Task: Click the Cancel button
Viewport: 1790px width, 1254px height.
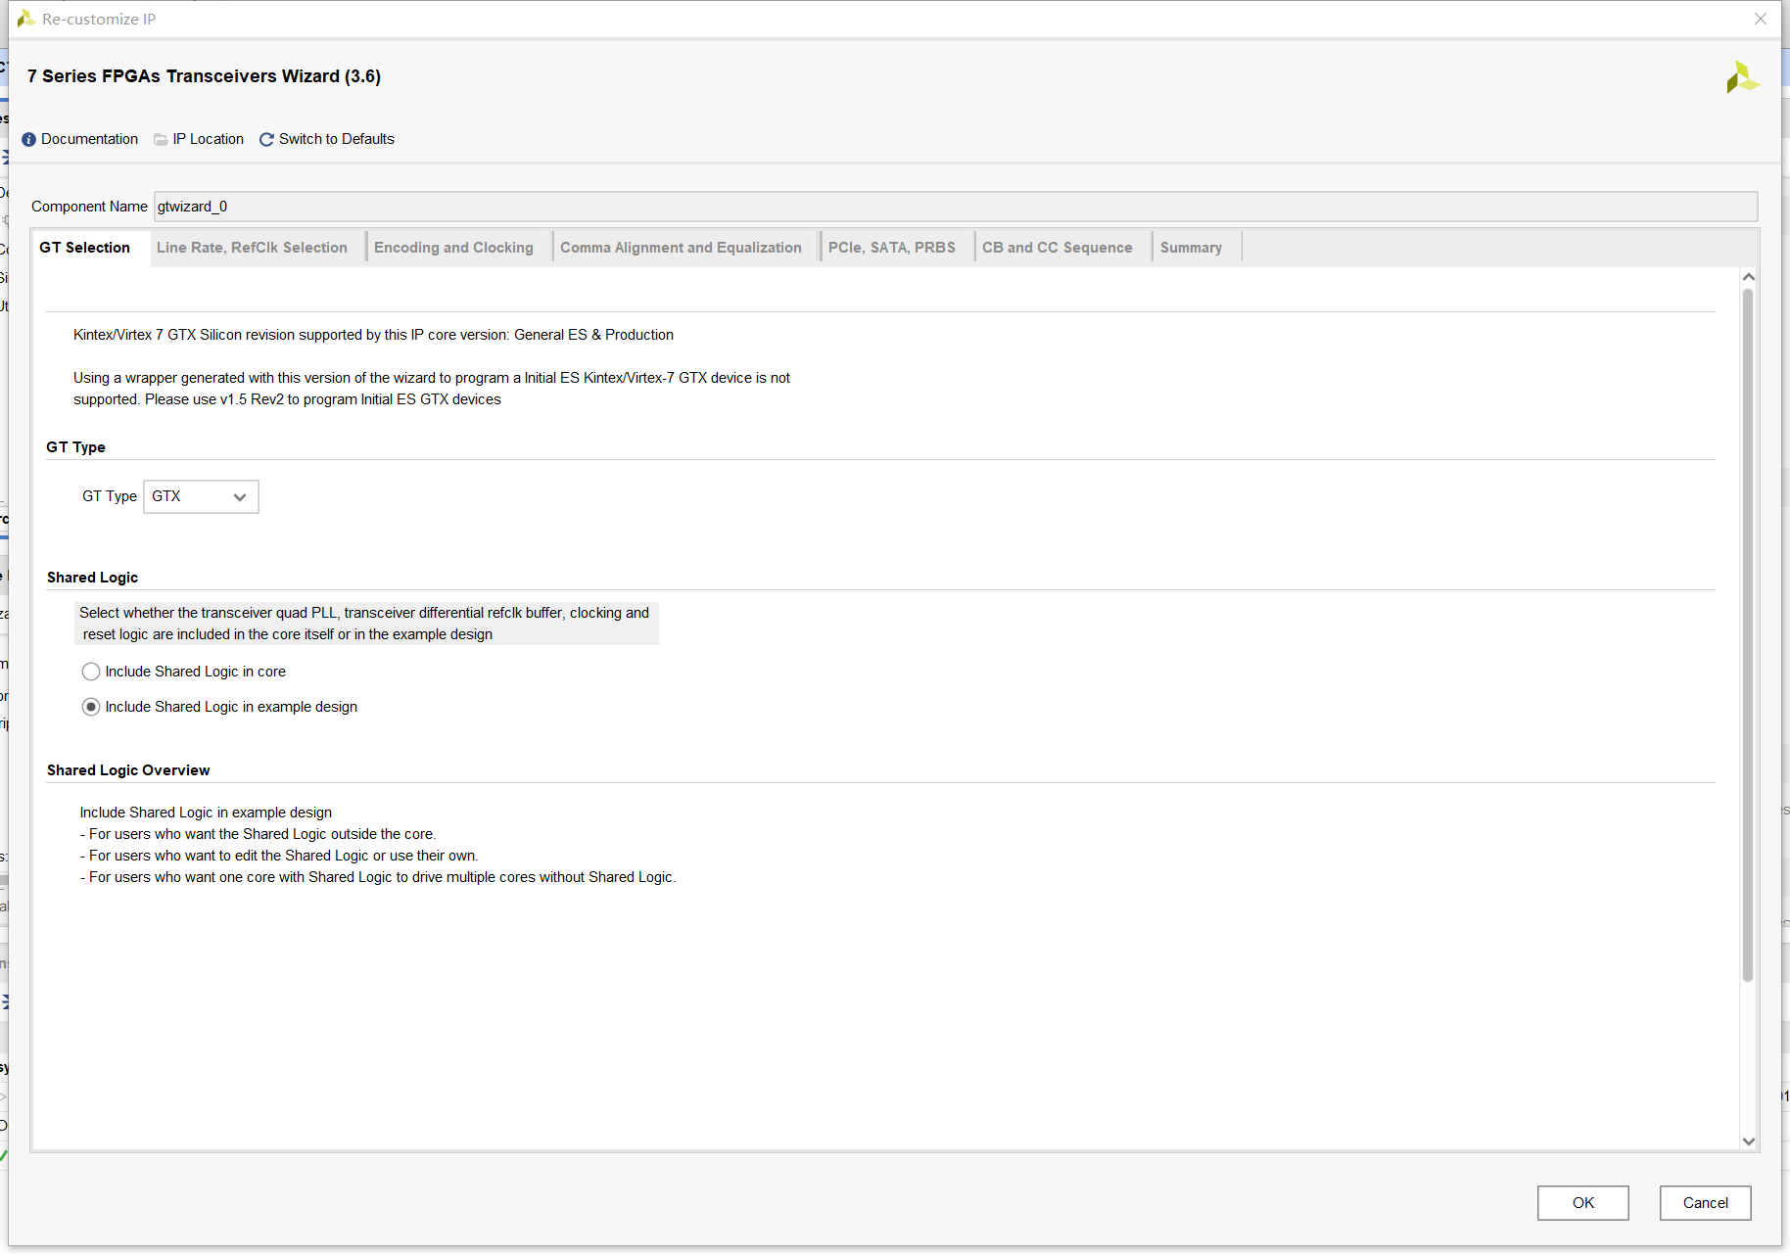Action: point(1706,1203)
